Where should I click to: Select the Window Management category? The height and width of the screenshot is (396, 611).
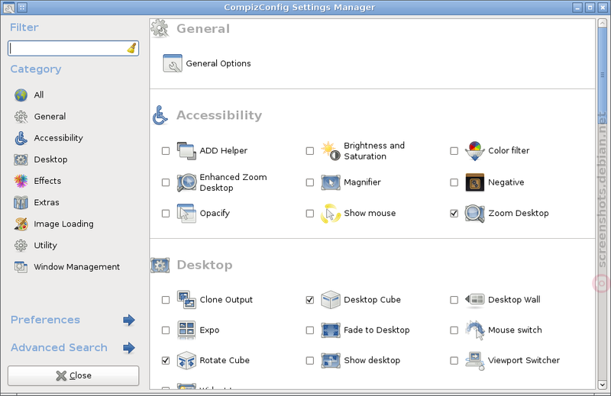pyautogui.click(x=66, y=267)
